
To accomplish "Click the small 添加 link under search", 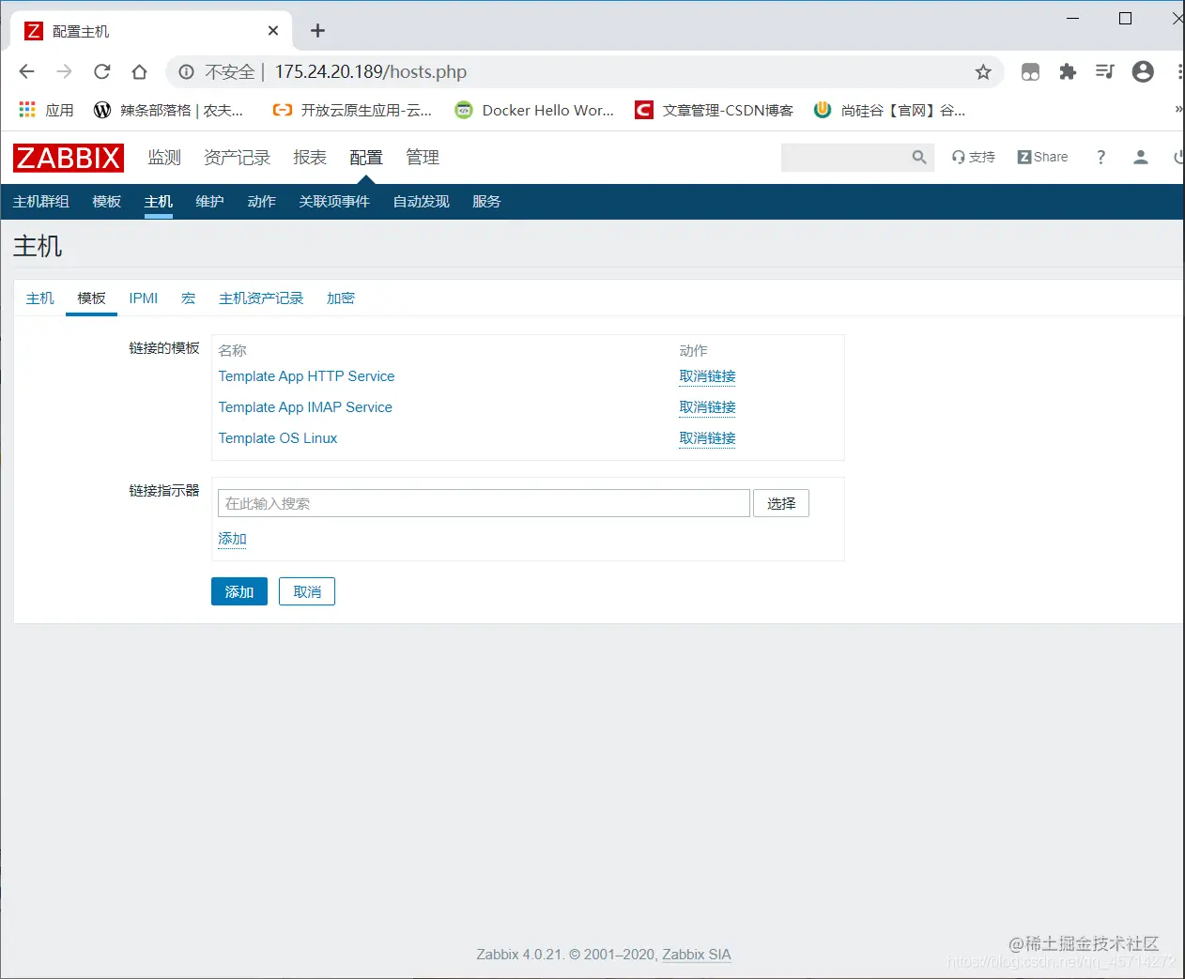I will 233,539.
